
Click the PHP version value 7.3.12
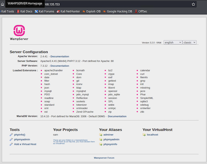click(44, 66)
